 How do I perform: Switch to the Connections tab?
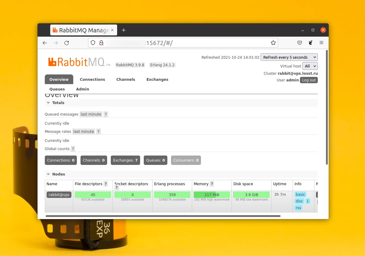click(92, 79)
